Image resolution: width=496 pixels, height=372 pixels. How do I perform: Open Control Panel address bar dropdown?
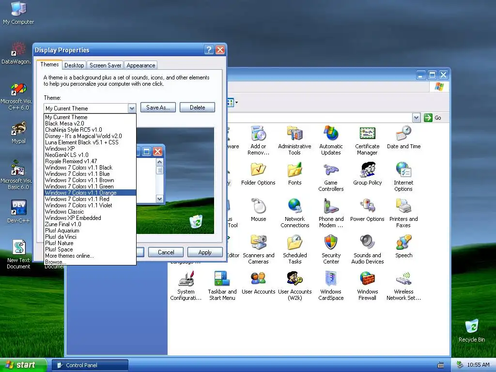point(416,118)
